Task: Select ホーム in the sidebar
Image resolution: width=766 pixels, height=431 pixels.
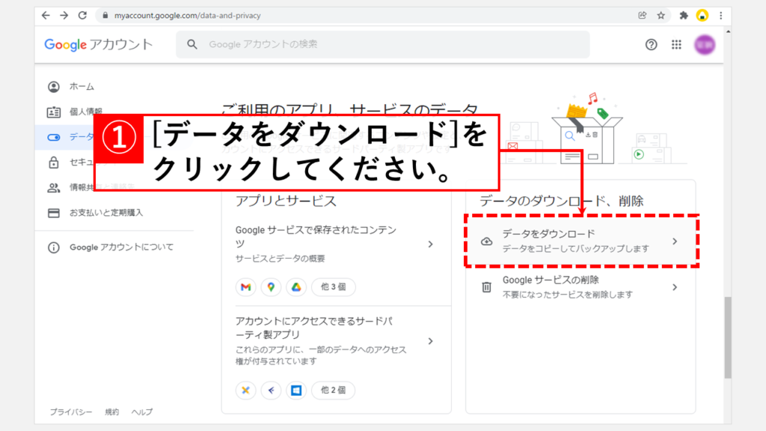Action: [82, 87]
